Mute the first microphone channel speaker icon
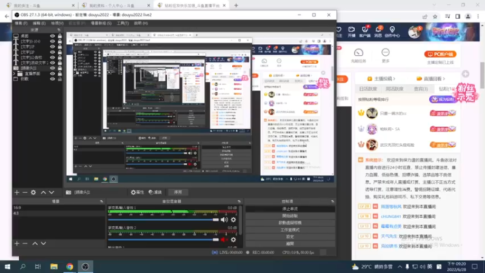Viewport: 485px width, 273px height. pyautogui.click(x=224, y=220)
